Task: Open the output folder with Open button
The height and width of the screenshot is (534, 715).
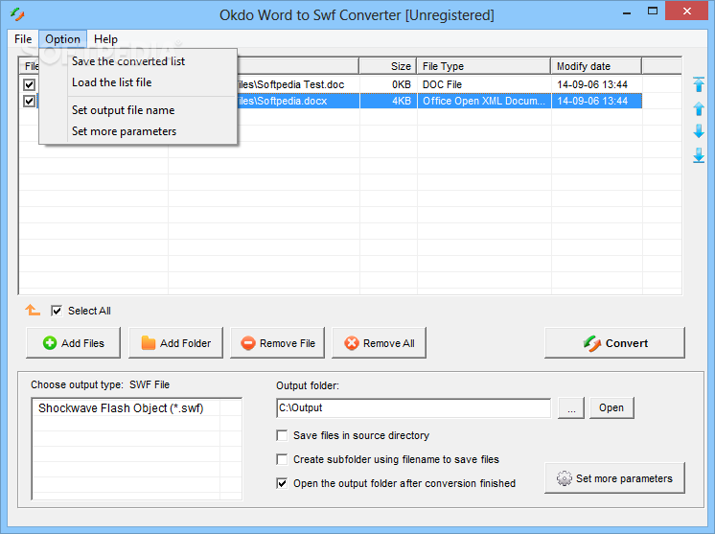Action: click(611, 407)
